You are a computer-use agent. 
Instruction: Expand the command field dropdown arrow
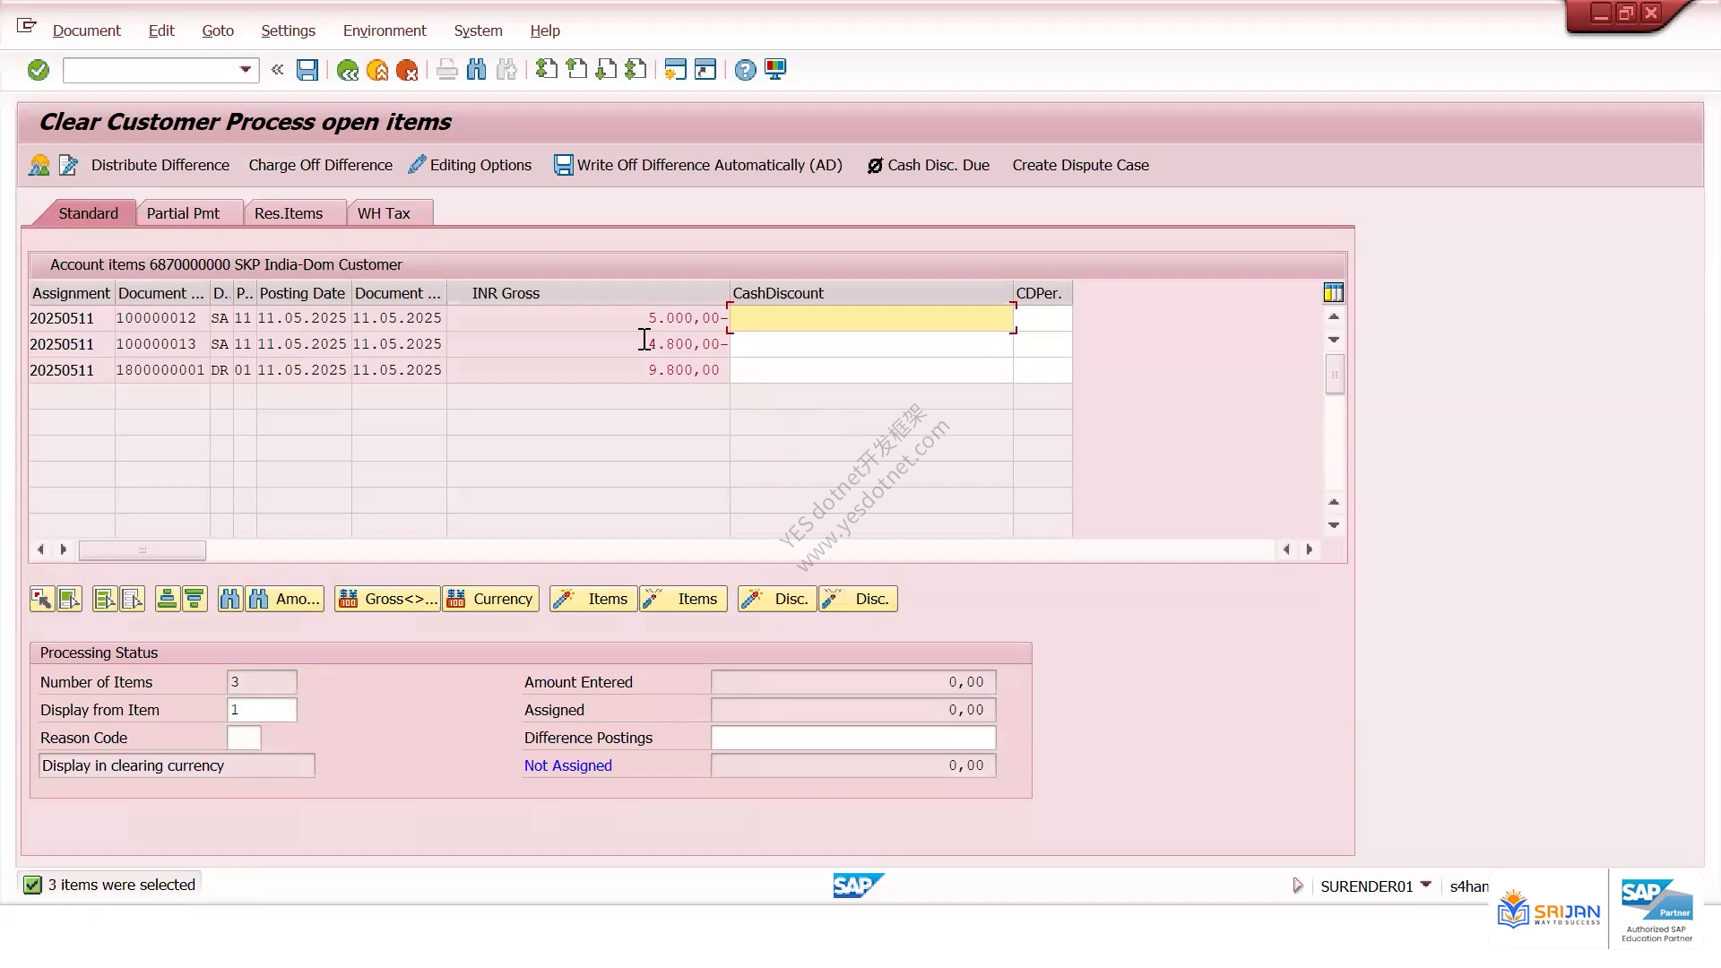[x=245, y=70]
